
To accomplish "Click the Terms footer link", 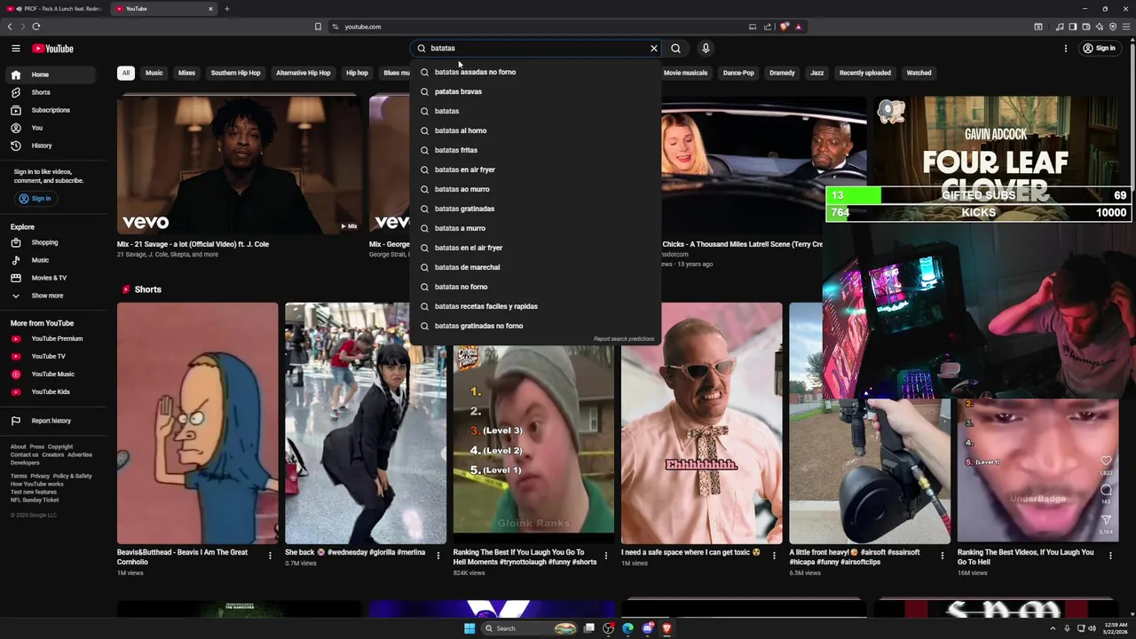I will coord(19,477).
